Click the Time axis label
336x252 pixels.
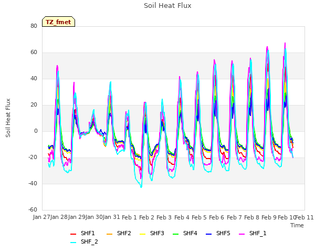[297, 225]
